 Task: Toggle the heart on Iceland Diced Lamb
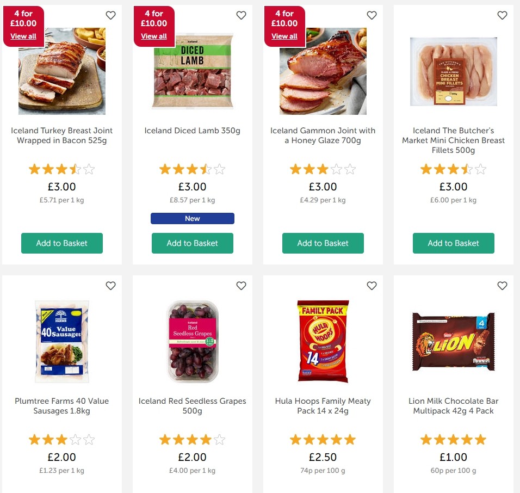pos(241,15)
